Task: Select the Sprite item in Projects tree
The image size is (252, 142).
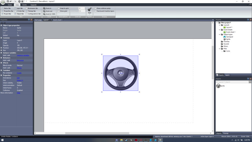Action: click(228, 39)
